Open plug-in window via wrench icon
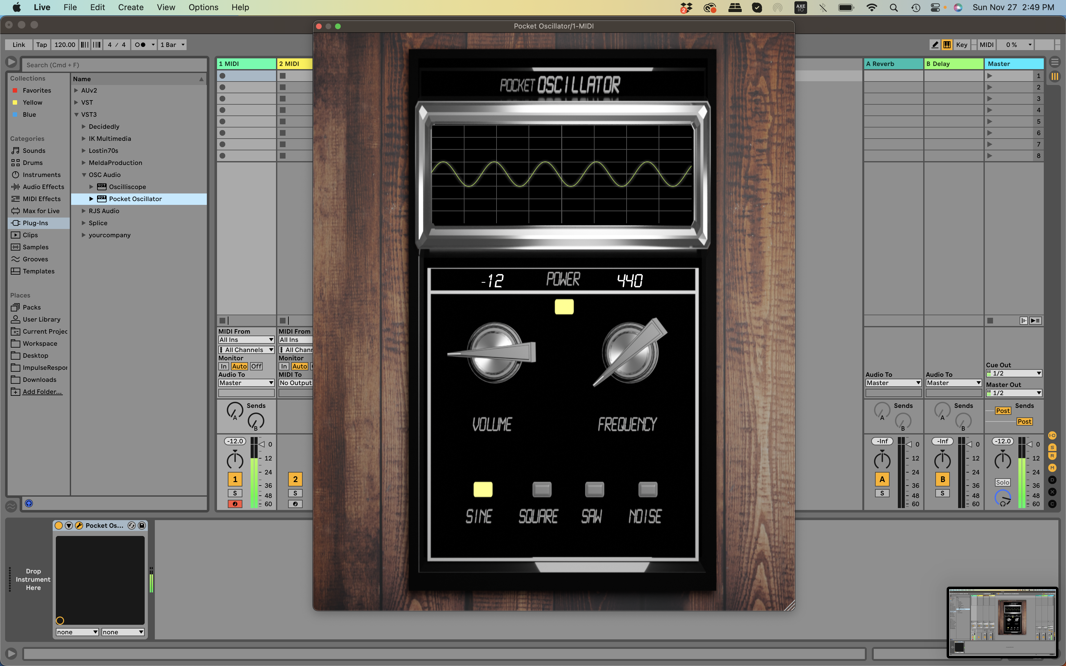The height and width of the screenshot is (666, 1066). (x=79, y=526)
